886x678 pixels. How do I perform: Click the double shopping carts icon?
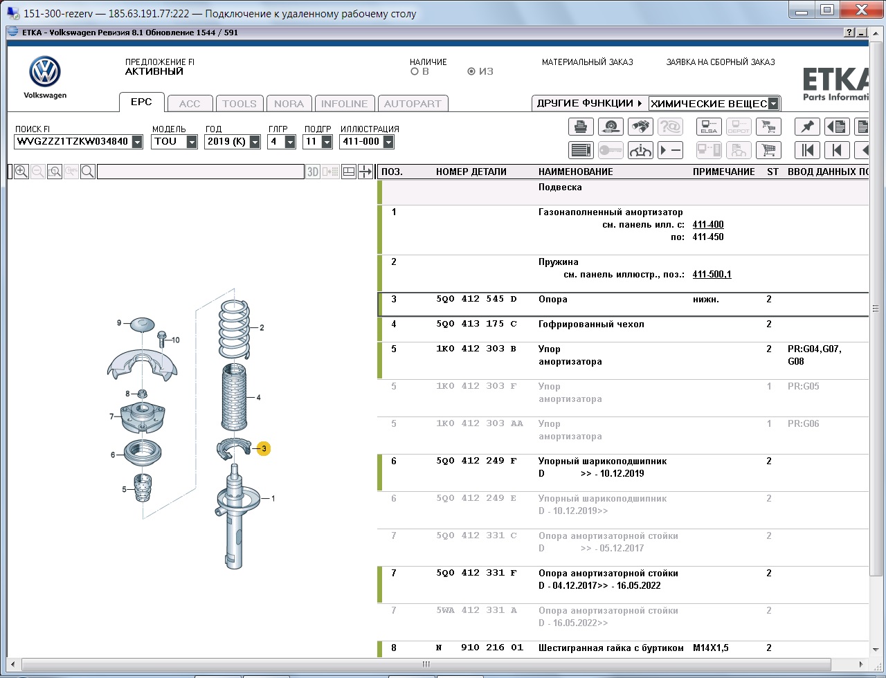pos(768,127)
